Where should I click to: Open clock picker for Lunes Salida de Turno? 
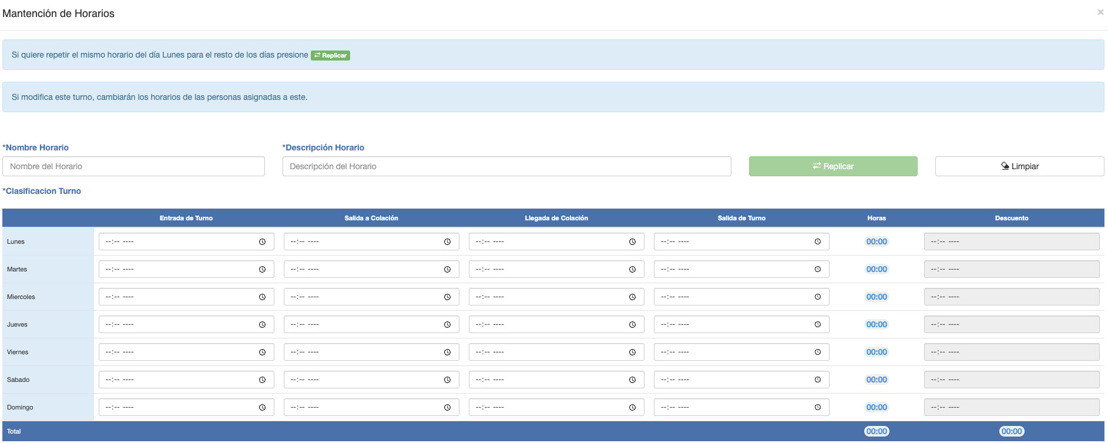pos(817,241)
